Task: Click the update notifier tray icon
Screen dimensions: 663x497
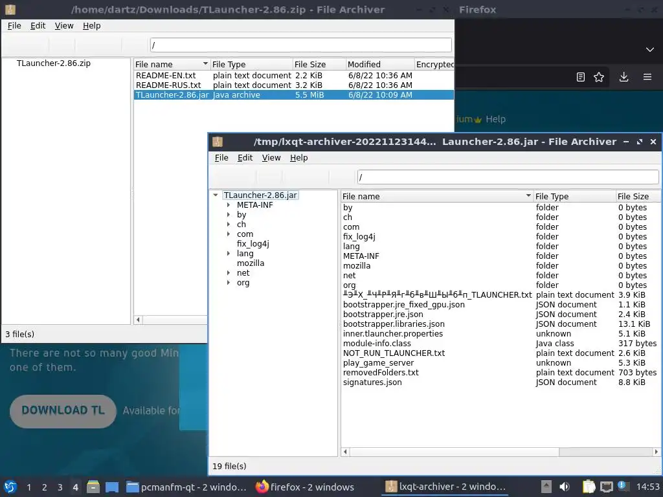Action: tap(622, 486)
